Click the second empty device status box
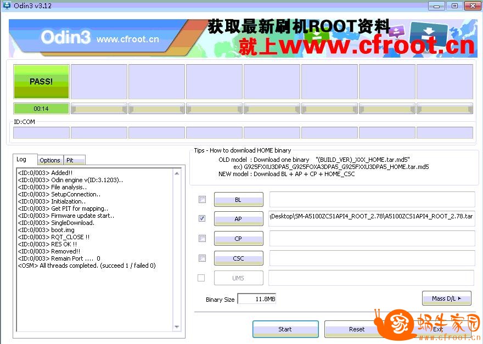This screenshot has width=483, height=344. [x=156, y=82]
